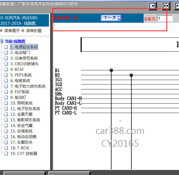This screenshot has height=175, width=179.
Task: Select 5. PEPS系统 item
Action: click(x=21, y=75)
